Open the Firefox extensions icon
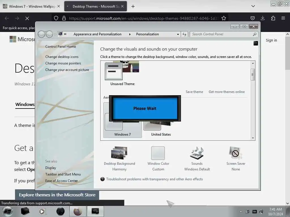This screenshot has height=217, width=290. [273, 18]
